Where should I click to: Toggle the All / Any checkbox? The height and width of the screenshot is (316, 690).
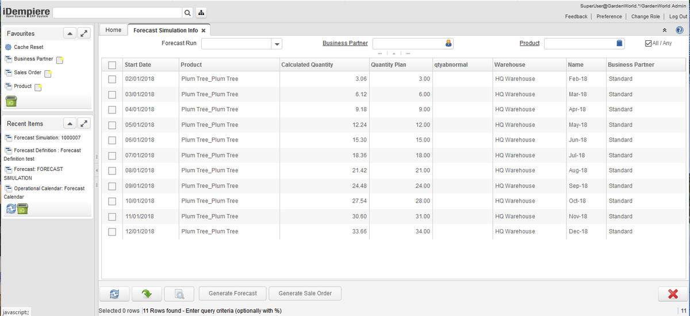click(649, 43)
